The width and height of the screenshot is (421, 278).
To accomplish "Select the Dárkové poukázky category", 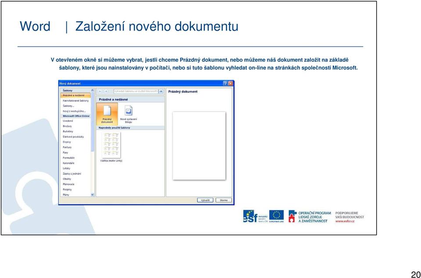I will click(x=73, y=137).
